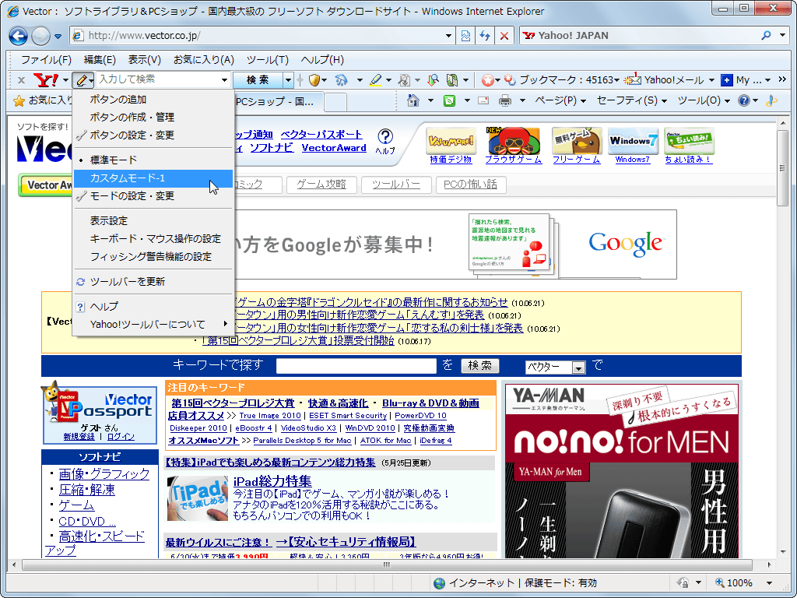797x598 pixels.
Task: Click the compatibility view icon in address bar
Action: pos(465,36)
